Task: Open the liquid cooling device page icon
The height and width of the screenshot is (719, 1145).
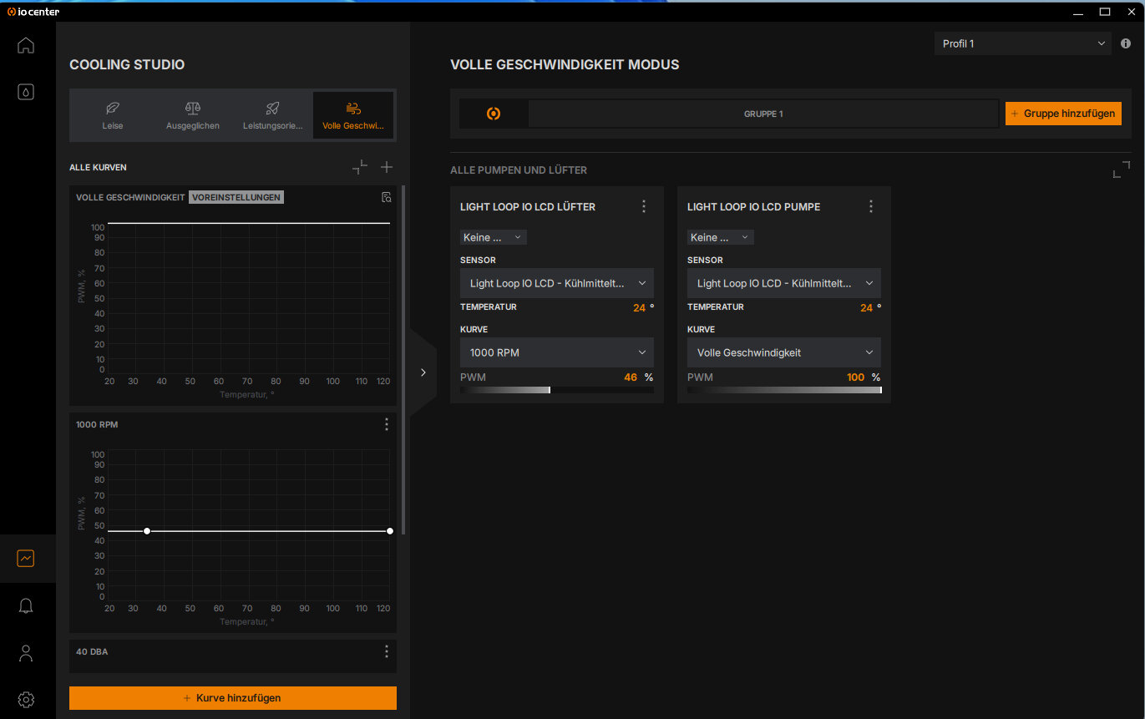Action: pos(26,92)
